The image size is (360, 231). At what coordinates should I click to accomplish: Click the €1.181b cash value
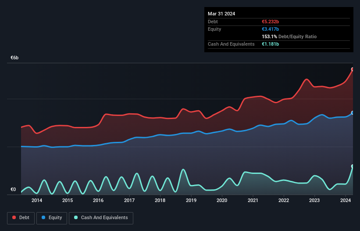pos(270,44)
